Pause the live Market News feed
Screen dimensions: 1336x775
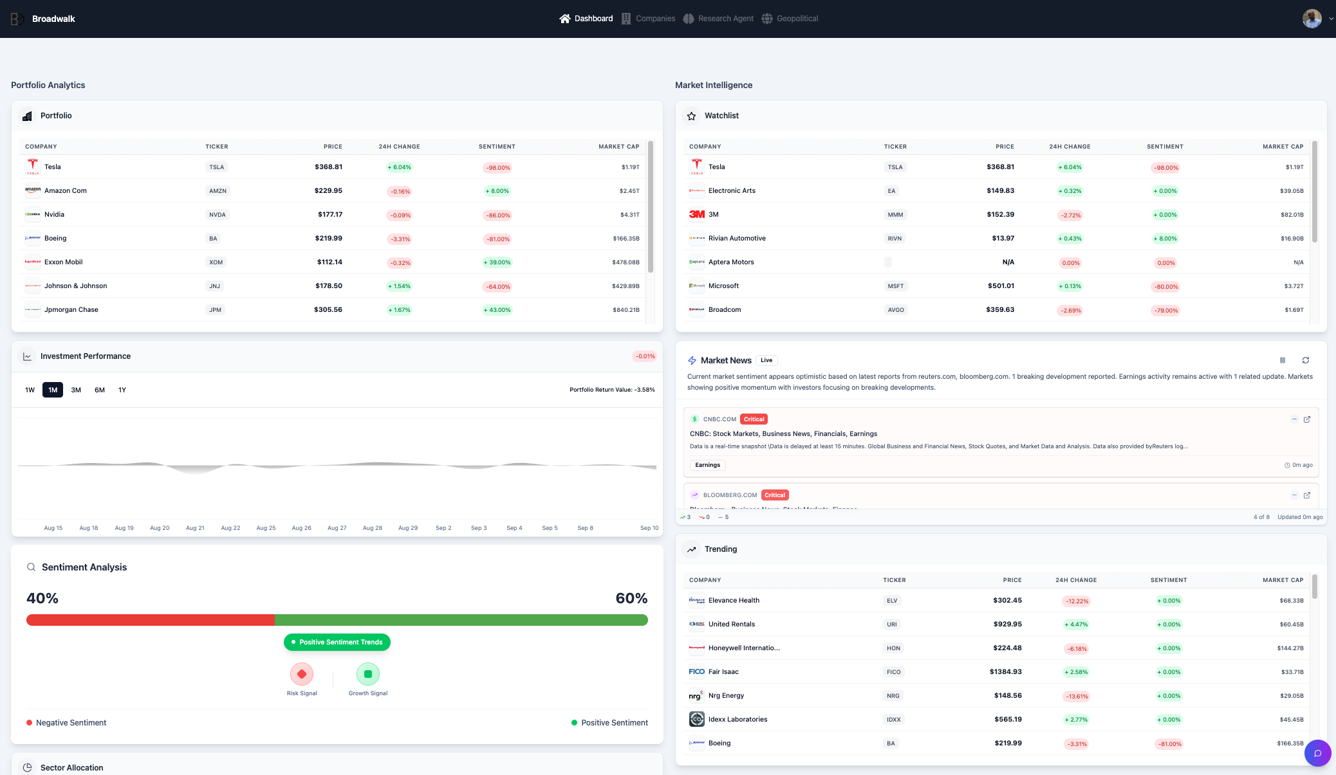coord(1282,360)
